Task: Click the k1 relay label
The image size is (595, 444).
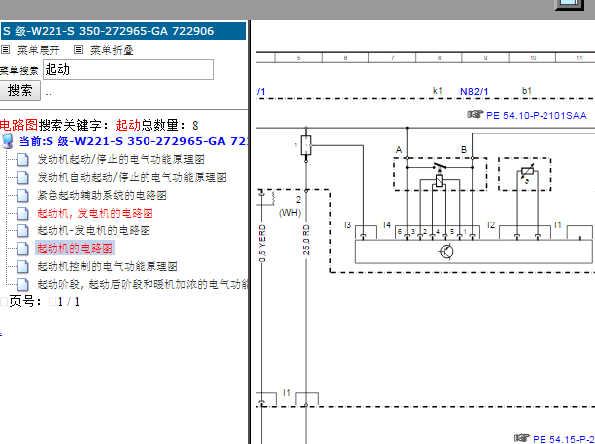Action: [x=438, y=91]
